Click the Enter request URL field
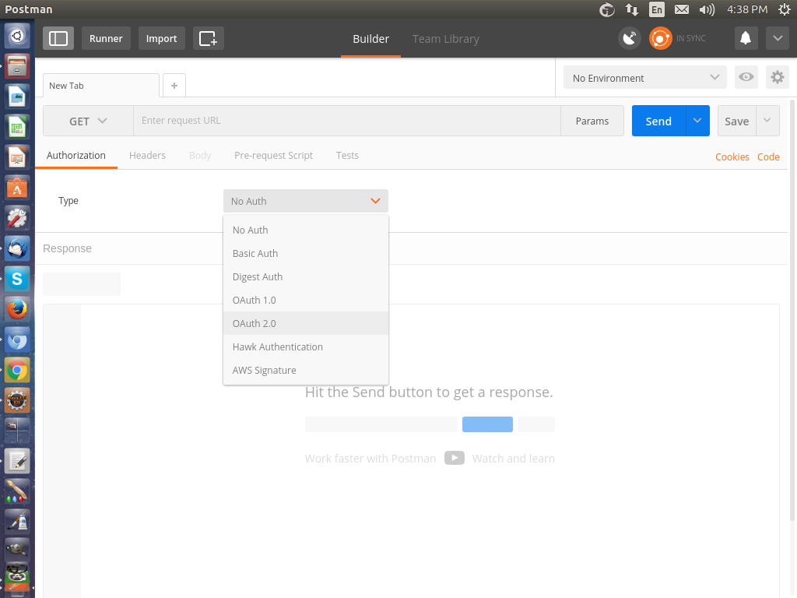 click(346, 121)
